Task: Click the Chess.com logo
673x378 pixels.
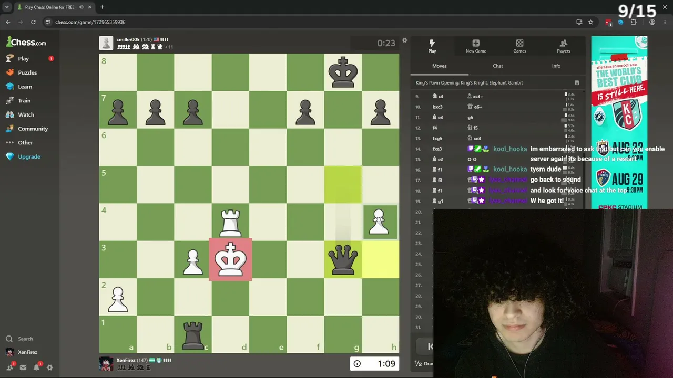Action: pos(26,42)
